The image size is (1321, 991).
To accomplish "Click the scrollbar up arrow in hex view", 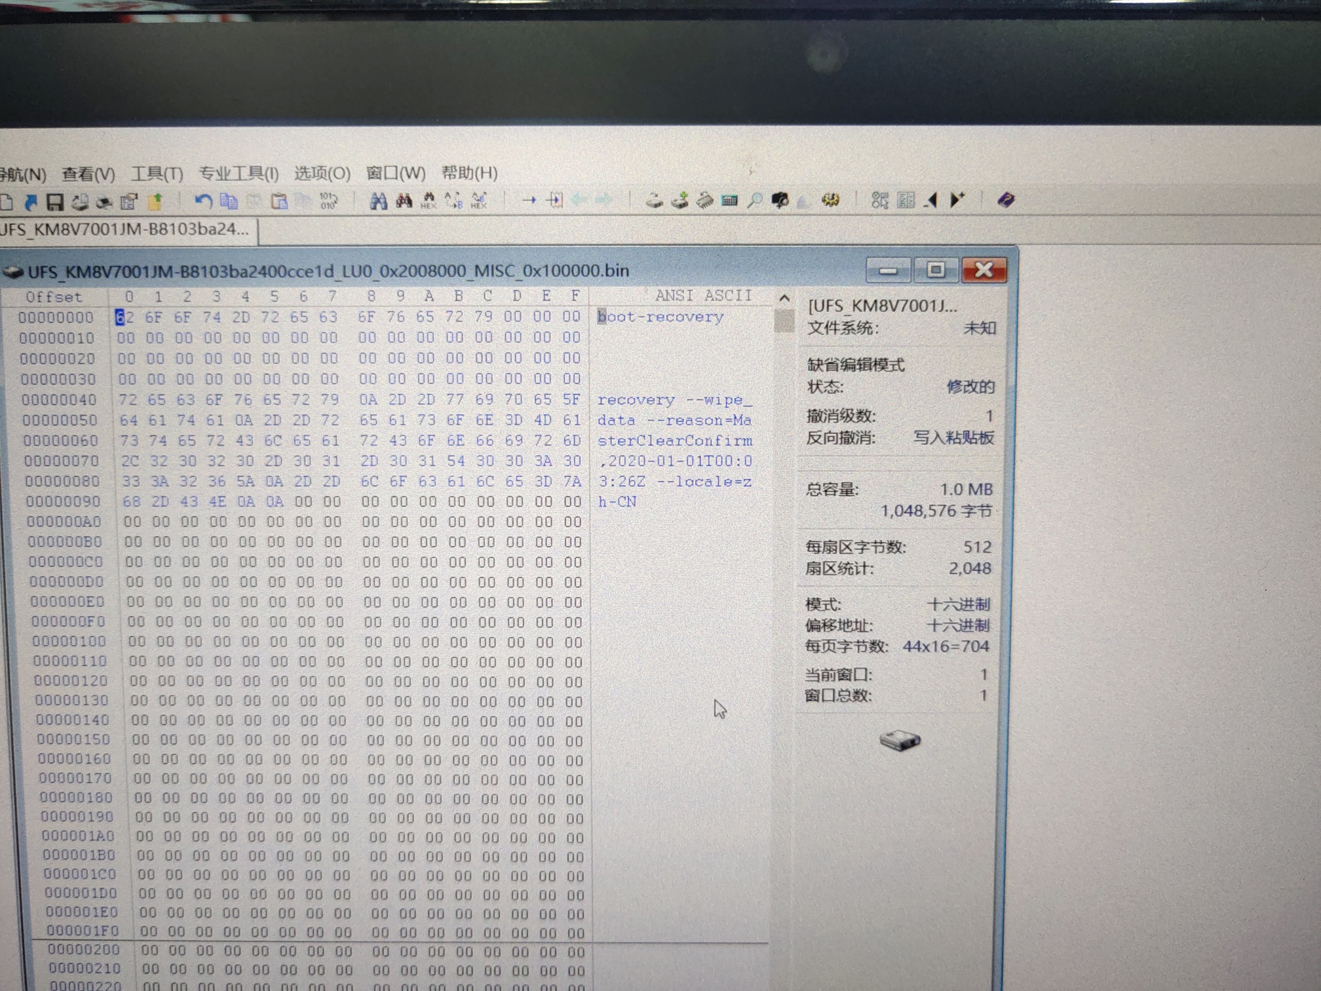I will click(784, 299).
